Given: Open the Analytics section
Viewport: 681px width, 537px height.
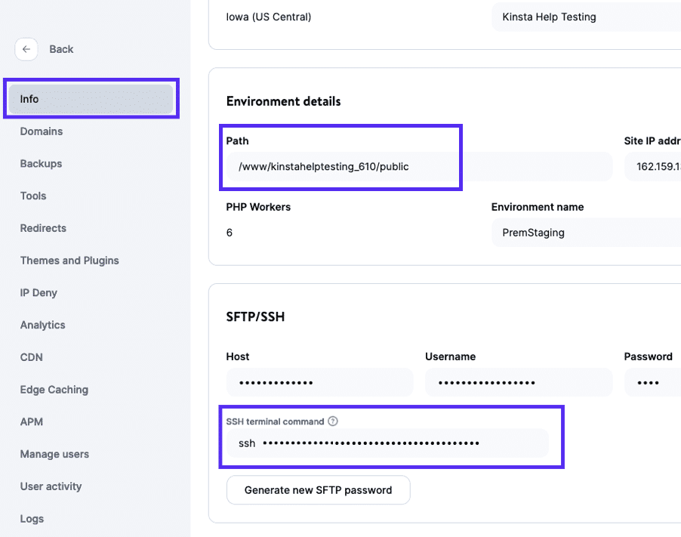Looking at the screenshot, I should tap(42, 325).
